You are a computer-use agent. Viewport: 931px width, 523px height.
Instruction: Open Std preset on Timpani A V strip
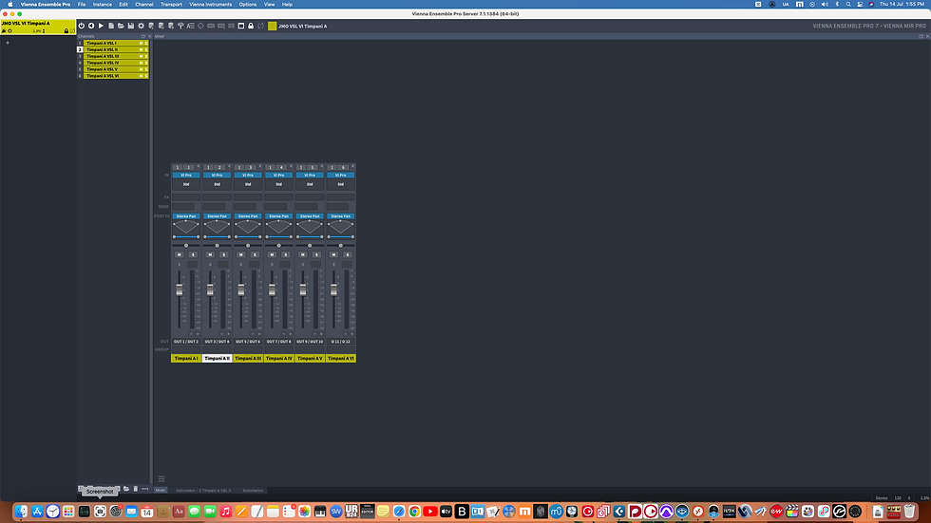click(310, 184)
